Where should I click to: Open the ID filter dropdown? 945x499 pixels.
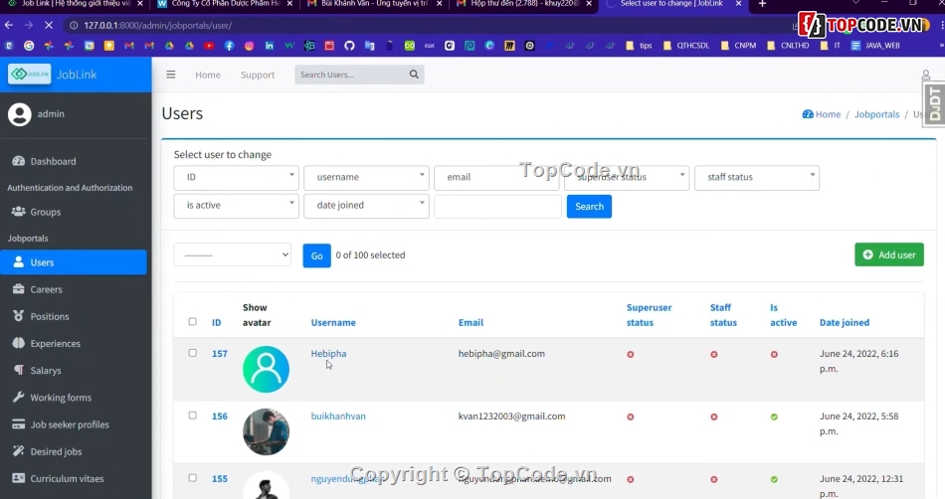point(237,178)
